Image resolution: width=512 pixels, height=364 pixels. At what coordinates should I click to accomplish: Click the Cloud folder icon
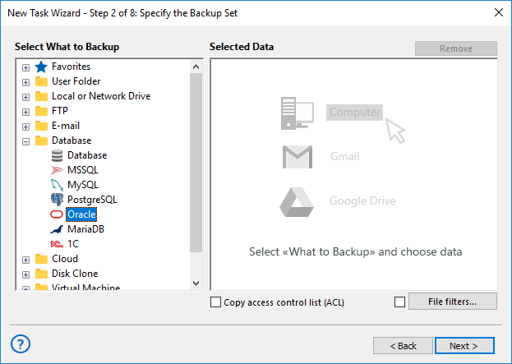[x=41, y=259]
